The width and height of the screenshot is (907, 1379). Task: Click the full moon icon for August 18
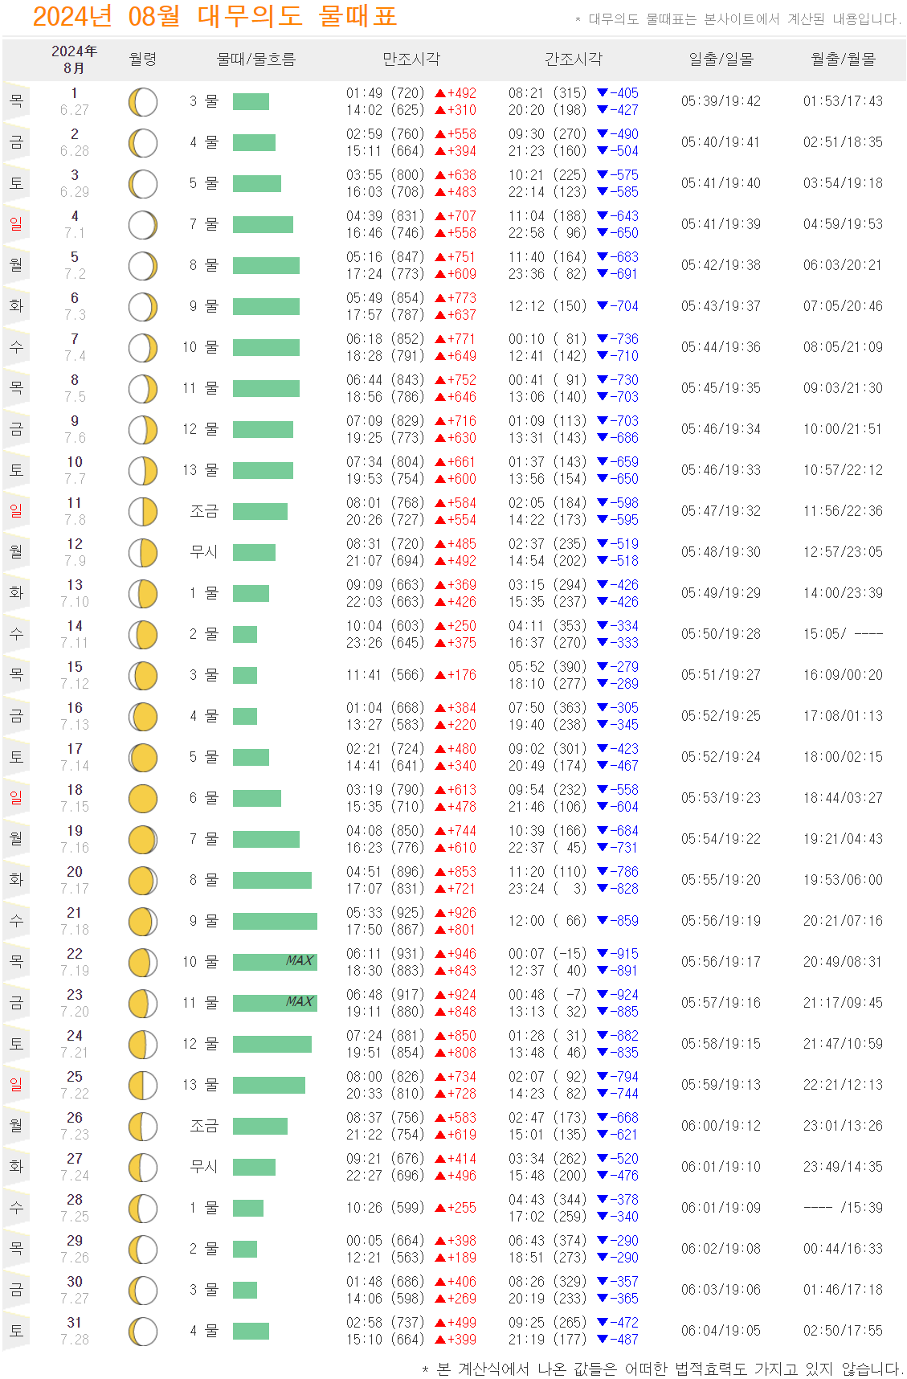point(143,799)
